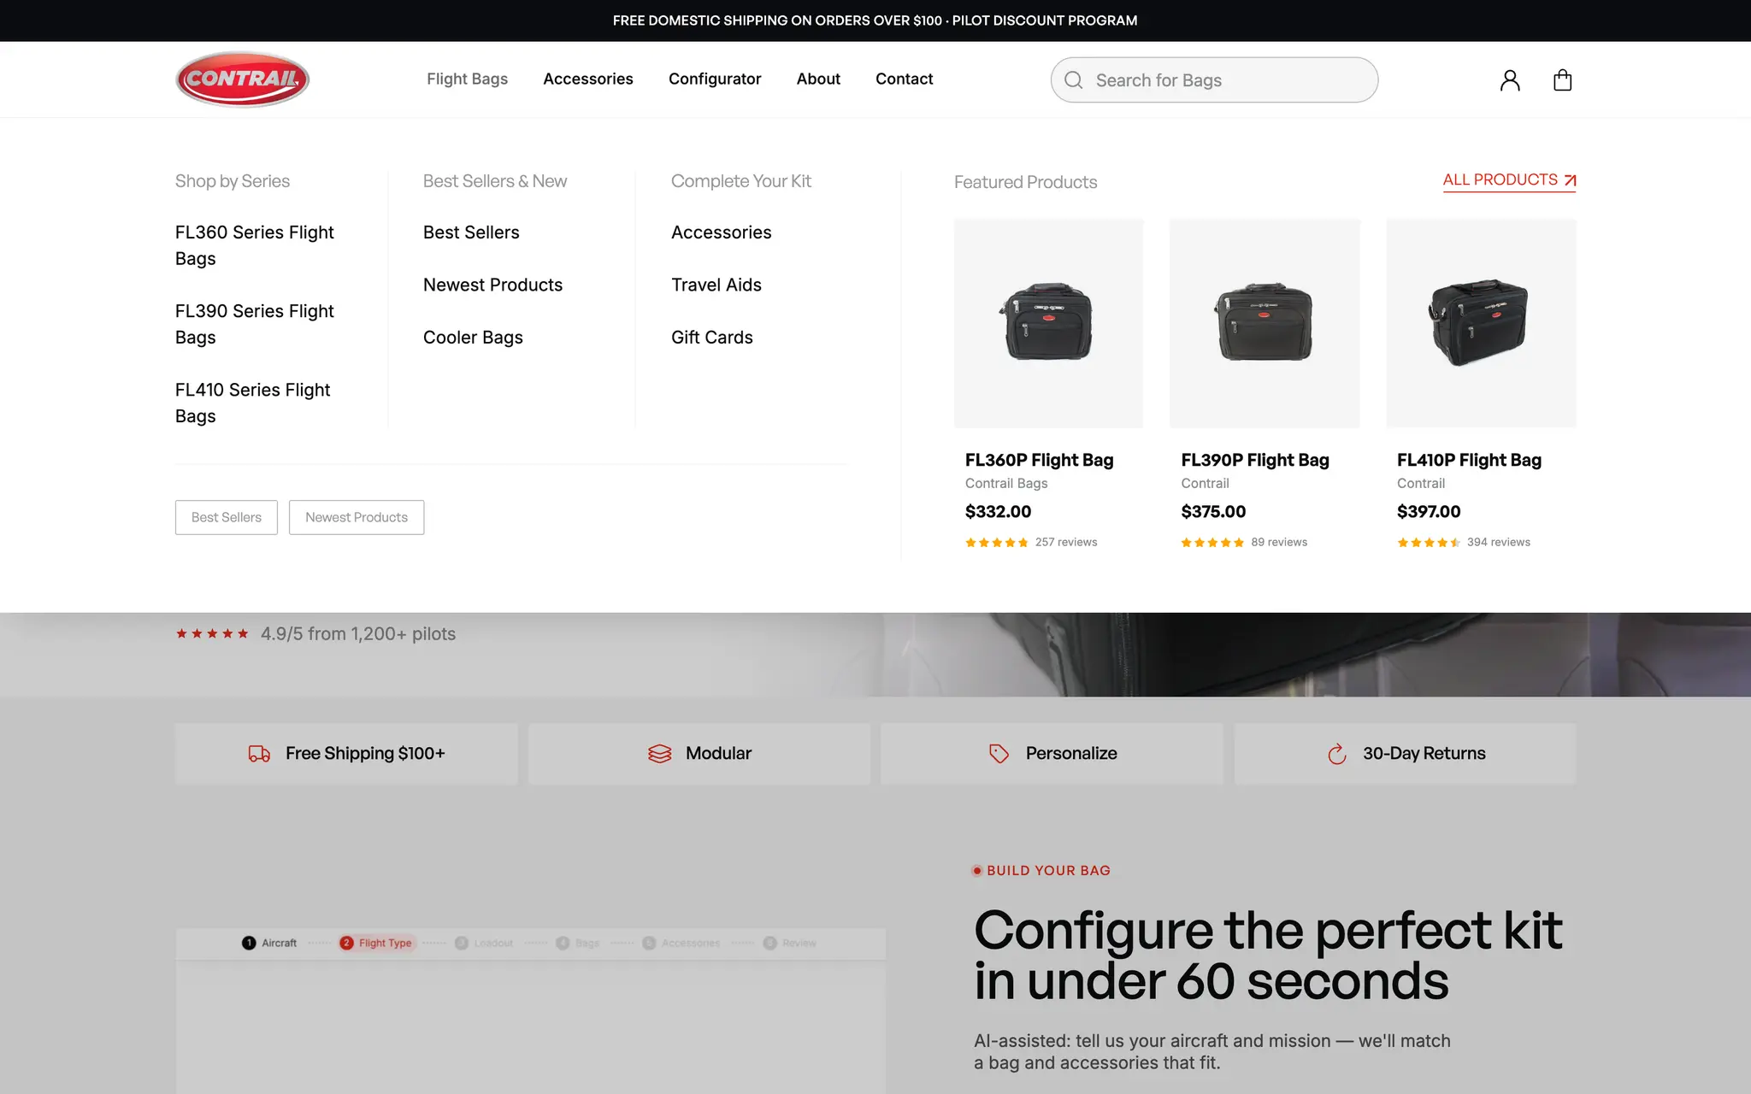Go to the About page
The width and height of the screenshot is (1751, 1094).
click(818, 79)
